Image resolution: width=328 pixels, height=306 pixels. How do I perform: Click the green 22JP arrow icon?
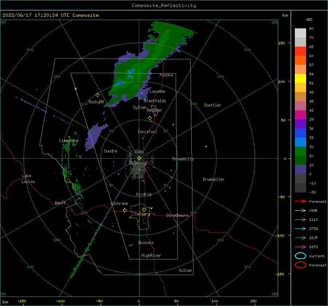click(300, 238)
